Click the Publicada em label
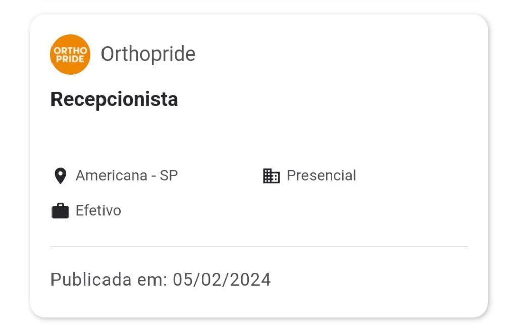Viewport: 517px width, 330px height. pyautogui.click(x=109, y=280)
